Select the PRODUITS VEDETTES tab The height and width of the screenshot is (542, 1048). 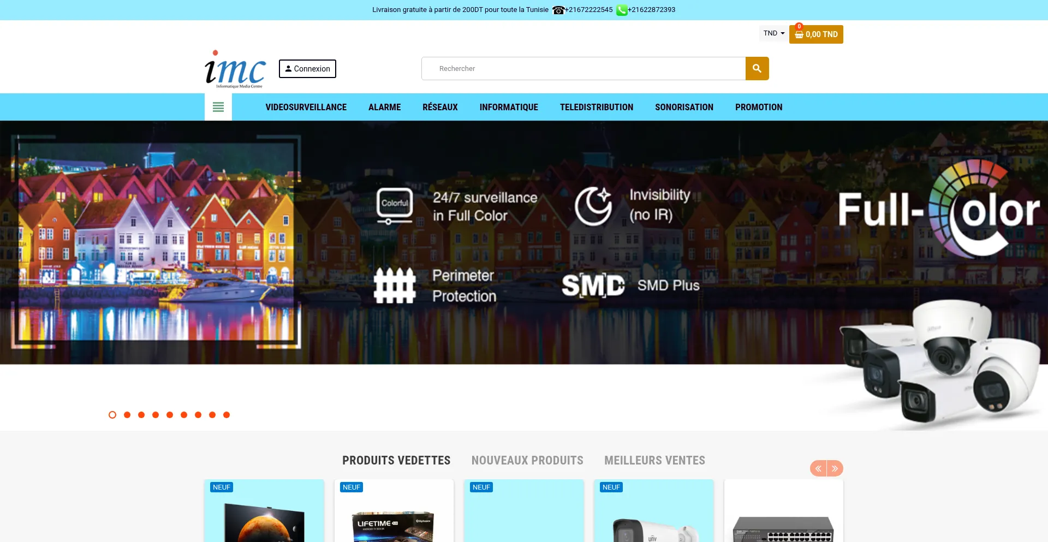(x=396, y=461)
